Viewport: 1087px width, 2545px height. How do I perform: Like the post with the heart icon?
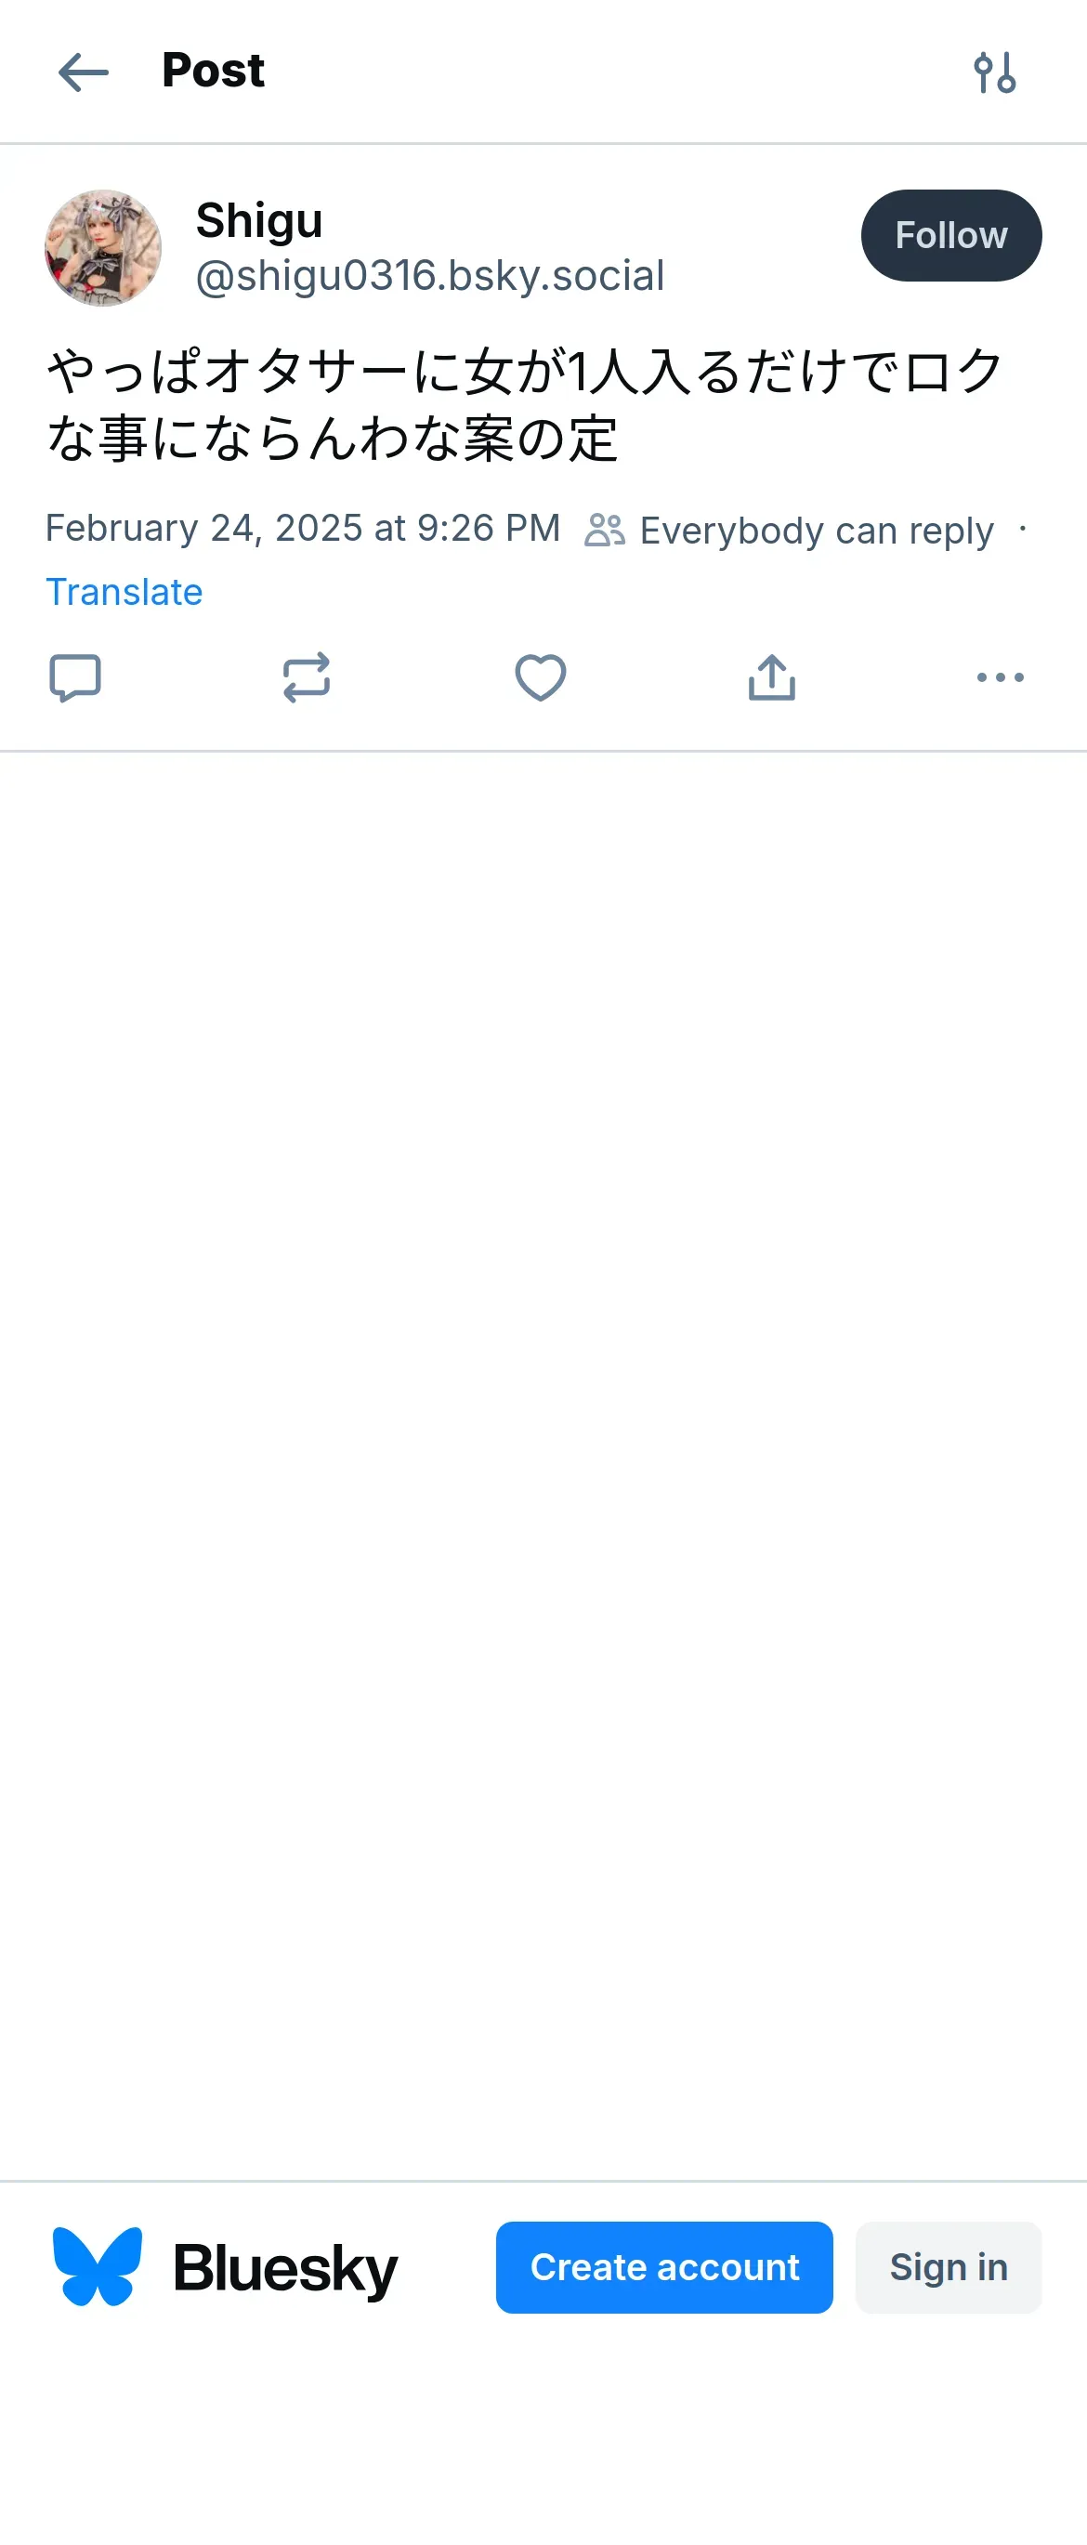pyautogui.click(x=541, y=677)
